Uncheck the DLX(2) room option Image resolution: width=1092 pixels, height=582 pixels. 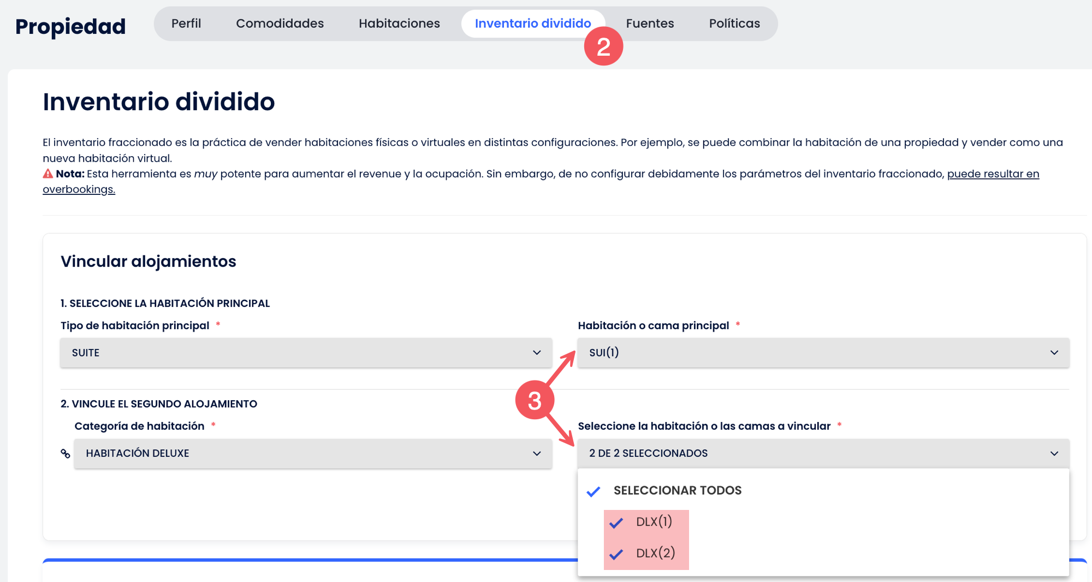pos(616,554)
